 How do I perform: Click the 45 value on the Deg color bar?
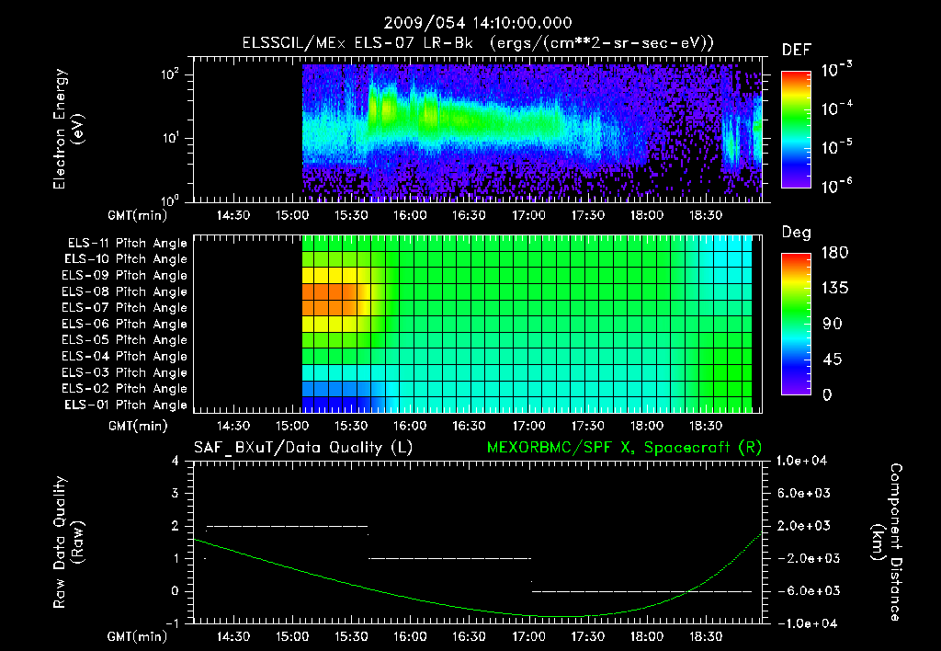(833, 360)
